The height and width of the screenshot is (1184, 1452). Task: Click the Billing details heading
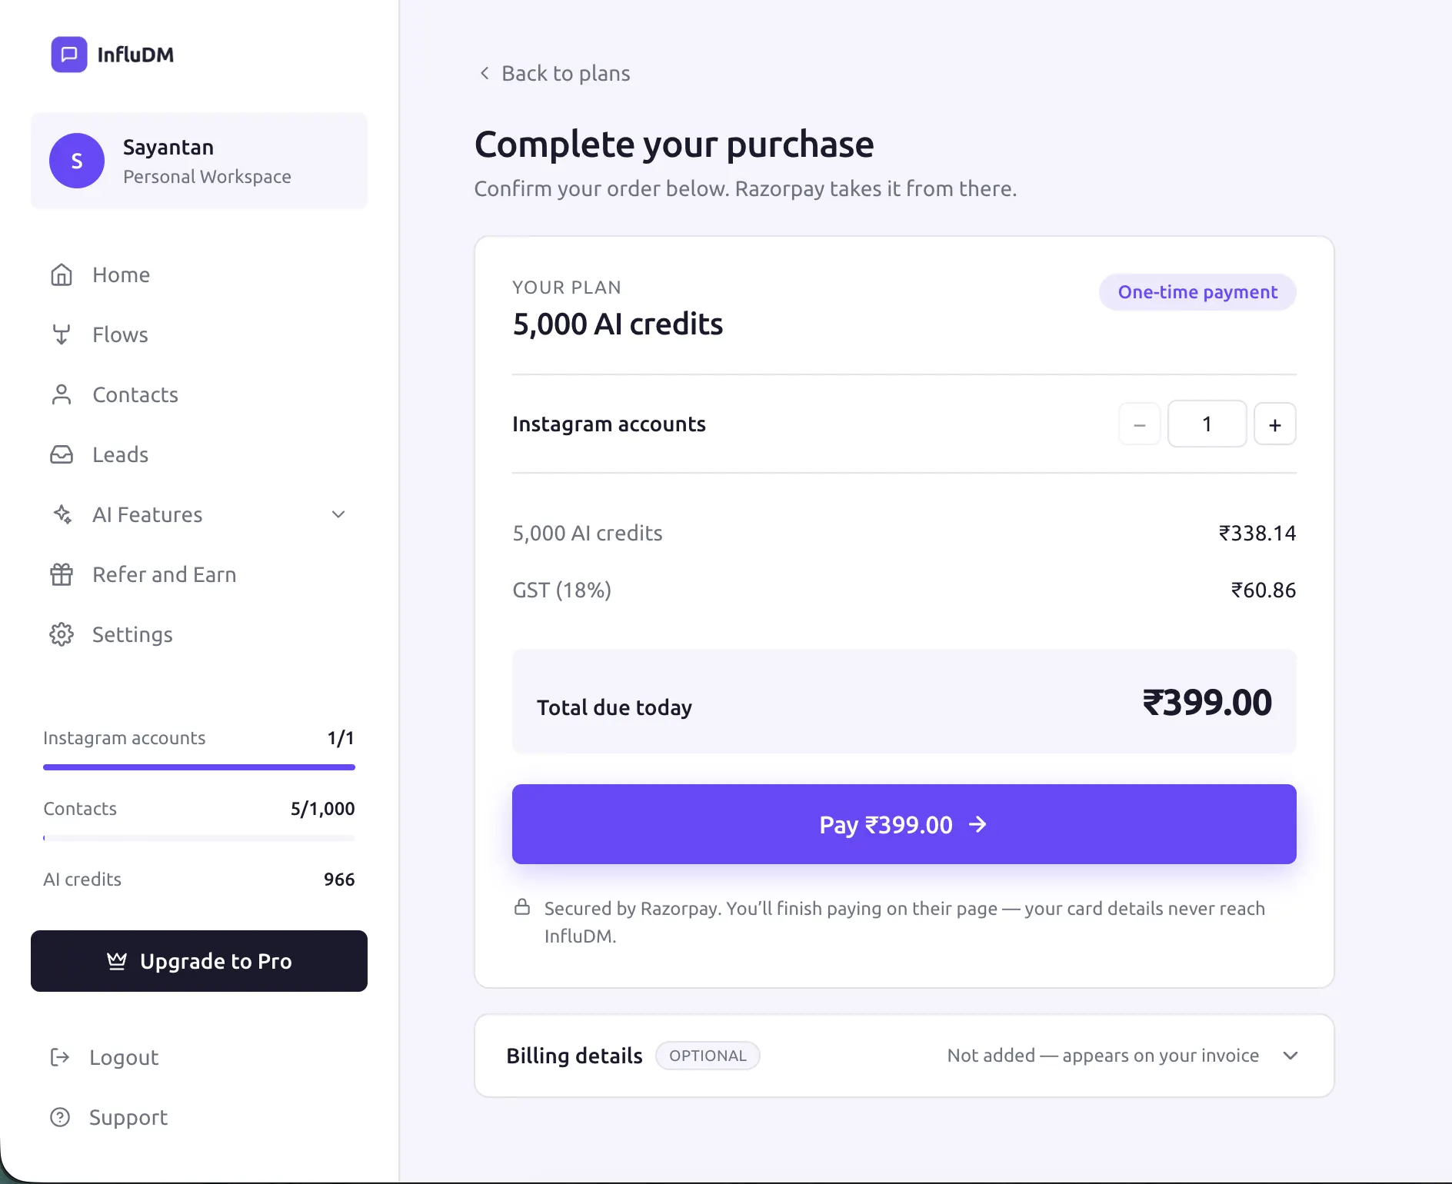pos(574,1056)
